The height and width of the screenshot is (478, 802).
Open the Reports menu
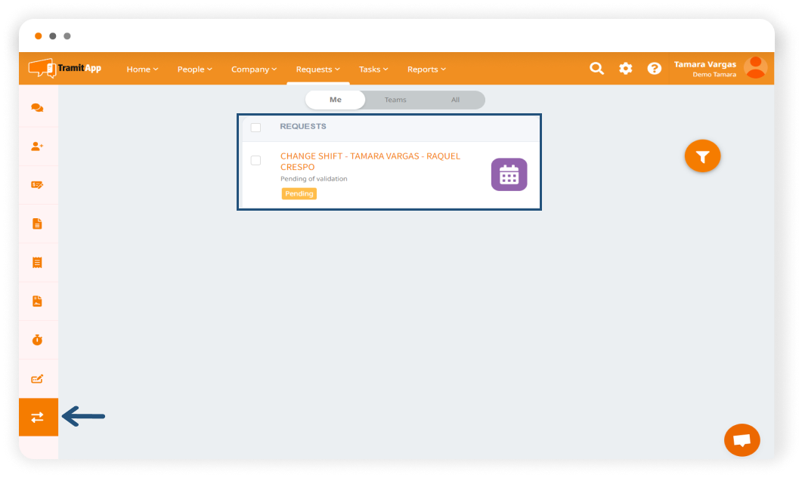426,69
